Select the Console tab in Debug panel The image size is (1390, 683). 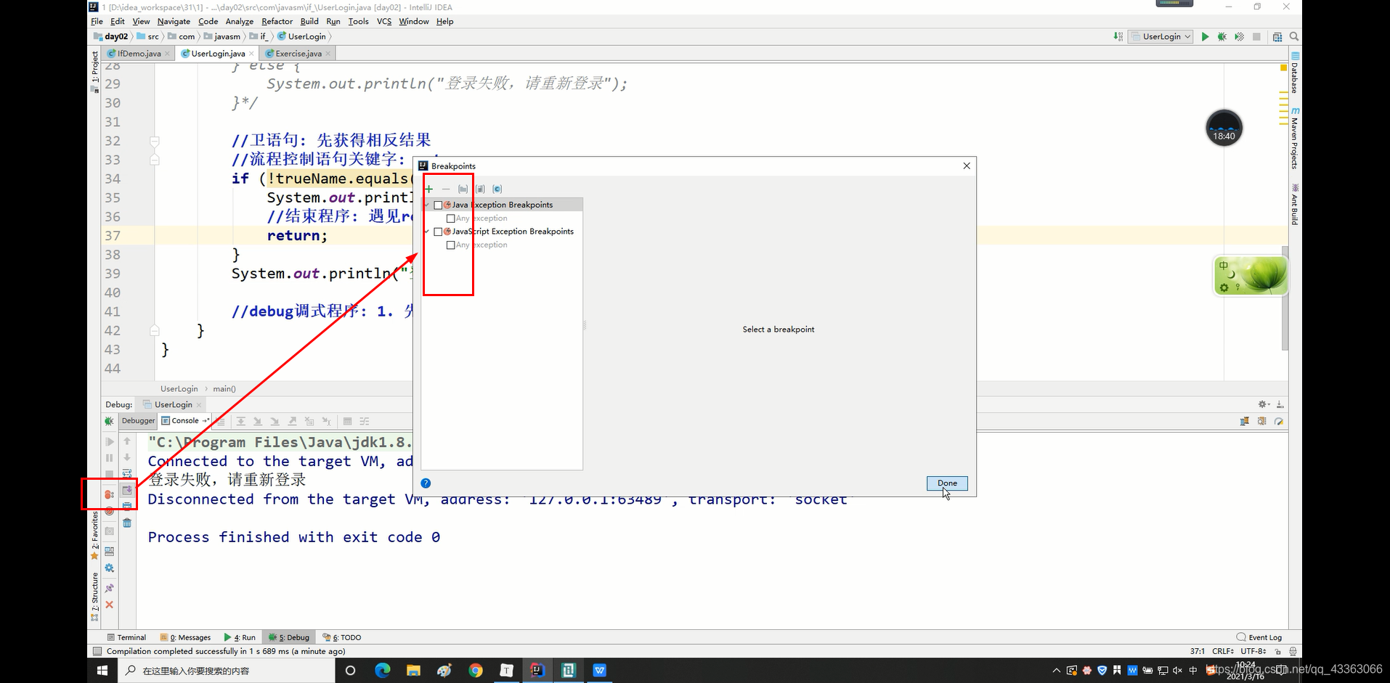pyautogui.click(x=184, y=421)
